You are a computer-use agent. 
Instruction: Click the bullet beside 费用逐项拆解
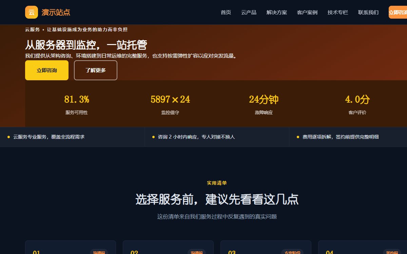[298, 137]
